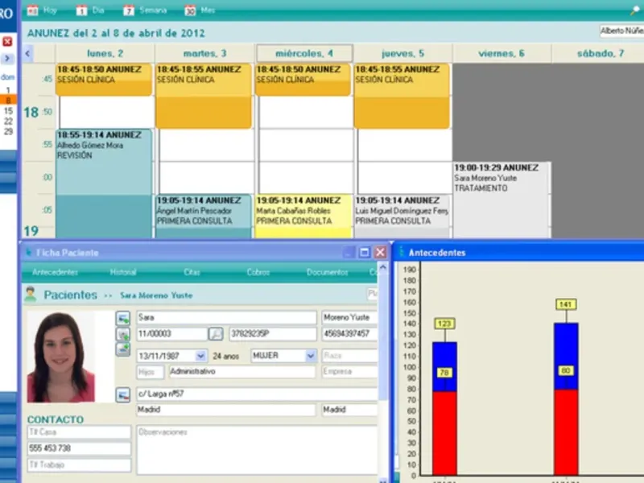The width and height of the screenshot is (644, 483).
Task: Open Wednesday 18:45-18:50 Sesión Clínica appointment
Action: click(303, 79)
